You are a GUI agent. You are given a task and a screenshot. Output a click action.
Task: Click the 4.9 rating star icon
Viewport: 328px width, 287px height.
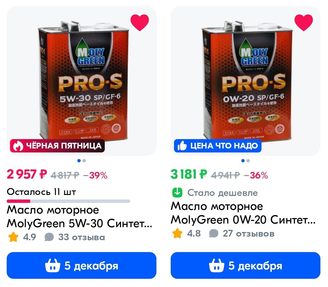[13, 237]
